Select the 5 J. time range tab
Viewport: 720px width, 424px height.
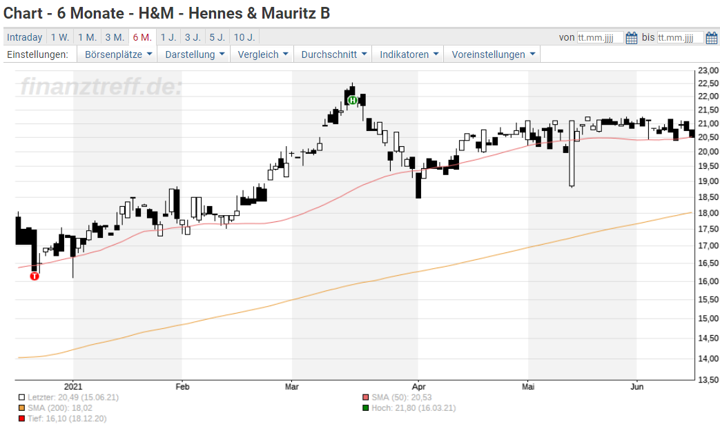217,37
